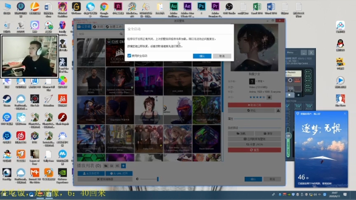Click the warning triangle report icon
The width and height of the screenshot is (356, 200).
tap(278, 110)
